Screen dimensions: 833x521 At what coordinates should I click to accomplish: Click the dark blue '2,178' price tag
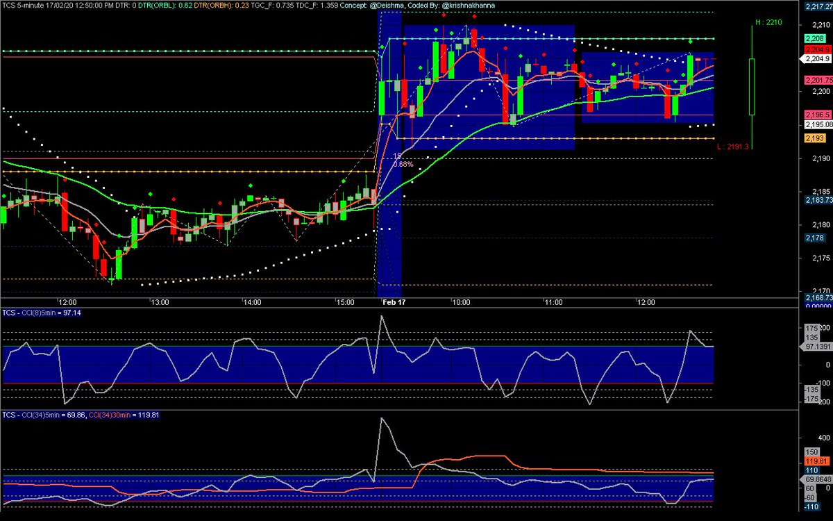pyautogui.click(x=814, y=238)
